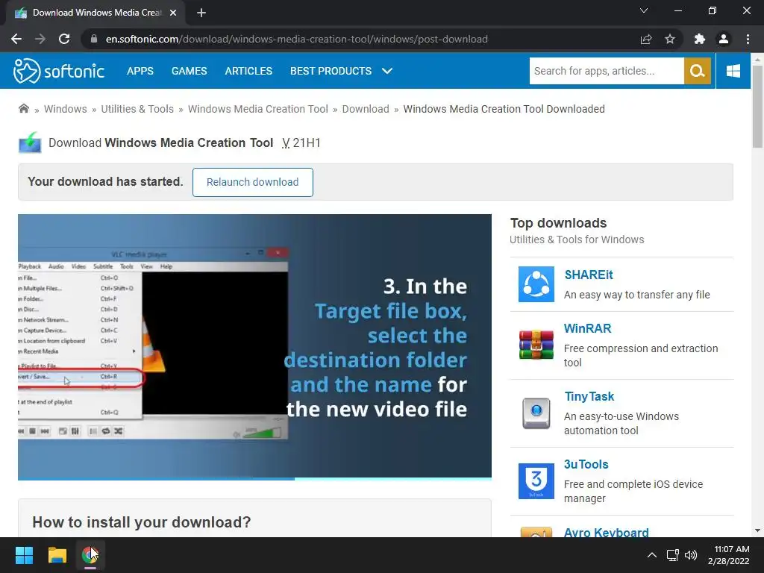The width and height of the screenshot is (764, 573).
Task: Click the page vertical scrollbar thumb
Action: (x=757, y=106)
